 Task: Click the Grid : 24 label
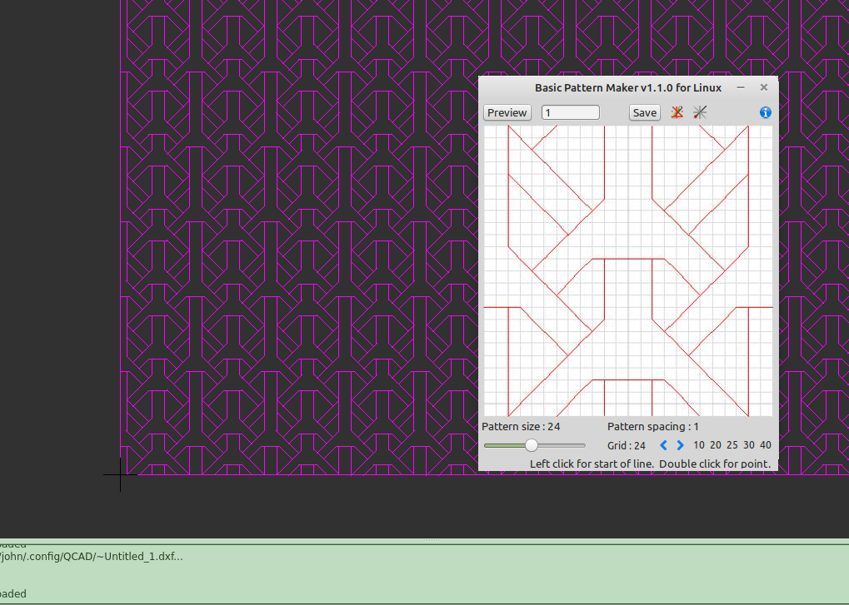click(625, 445)
